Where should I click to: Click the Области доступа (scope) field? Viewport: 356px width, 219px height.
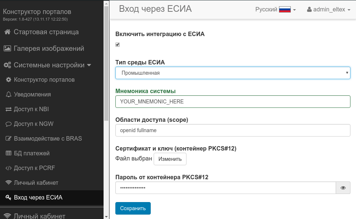[x=233, y=130]
